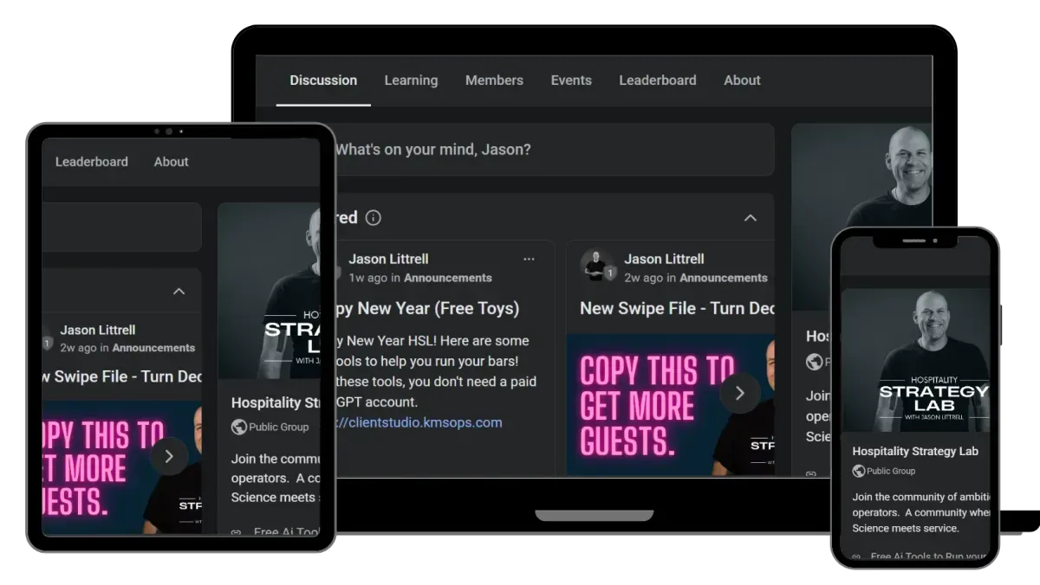Open Jason Littrell's profile from the 1w ago post
This screenshot has width=1040, height=585.
pyautogui.click(x=388, y=259)
